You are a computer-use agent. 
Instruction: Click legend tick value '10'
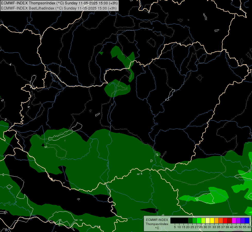pyautogui.click(x=179, y=227)
